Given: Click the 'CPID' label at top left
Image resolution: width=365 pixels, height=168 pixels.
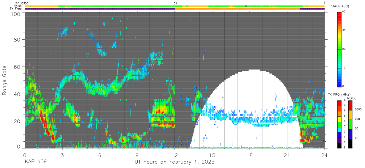Looking at the screenshot, I should 18,3.
